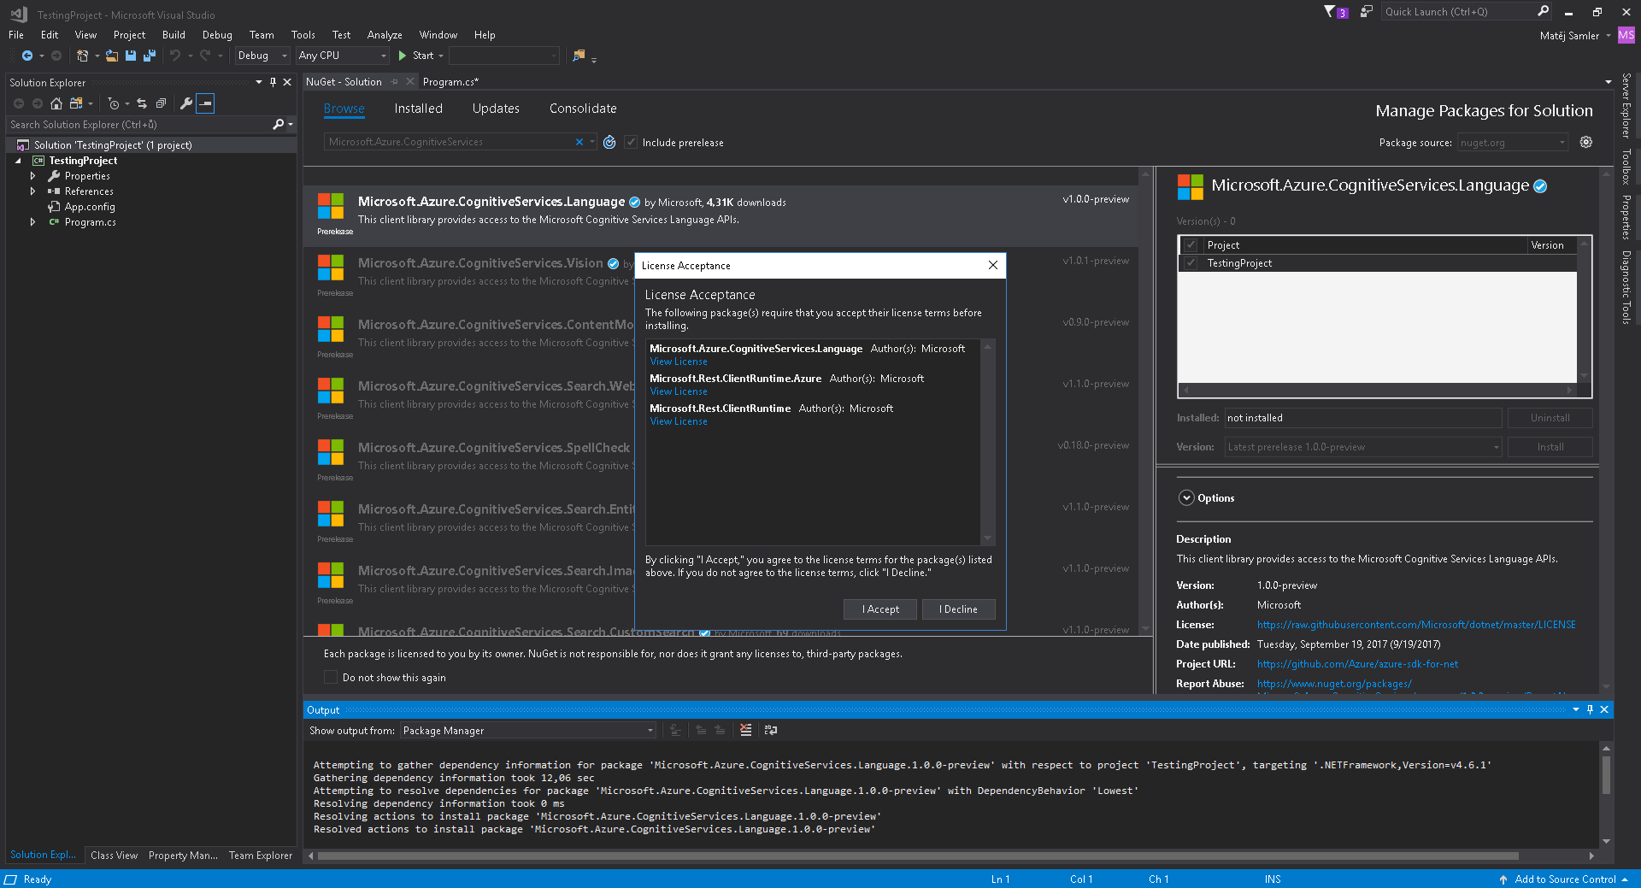1641x888 pixels.
Task: Click Solution Explorer home icon
Action: (x=56, y=103)
